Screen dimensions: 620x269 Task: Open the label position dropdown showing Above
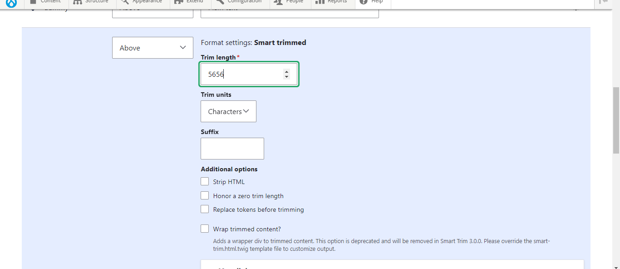click(153, 47)
